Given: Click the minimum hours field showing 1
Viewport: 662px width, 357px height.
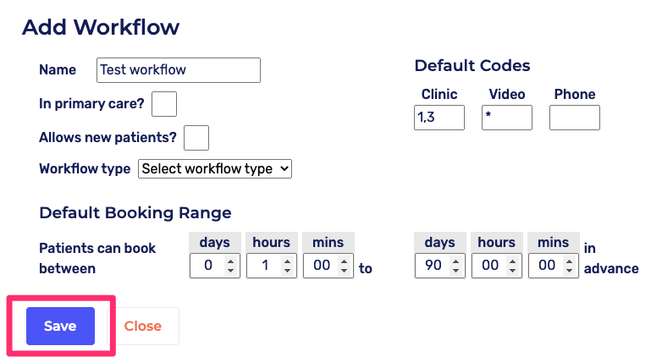Looking at the screenshot, I should (264, 266).
